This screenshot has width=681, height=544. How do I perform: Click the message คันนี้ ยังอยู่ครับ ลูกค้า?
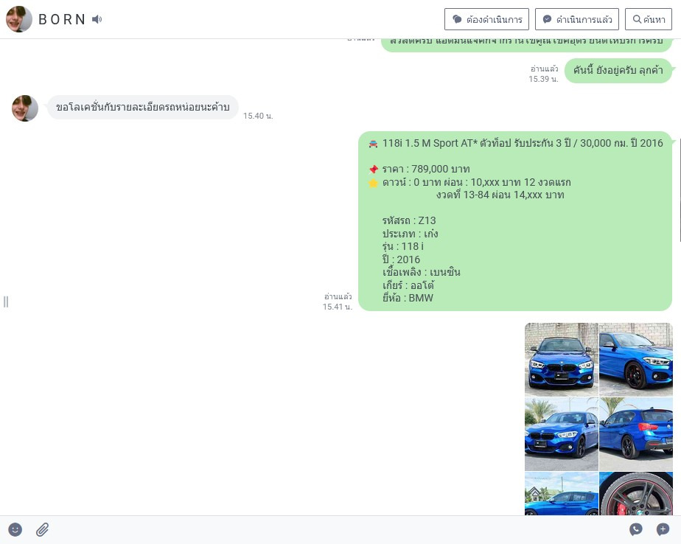click(618, 70)
